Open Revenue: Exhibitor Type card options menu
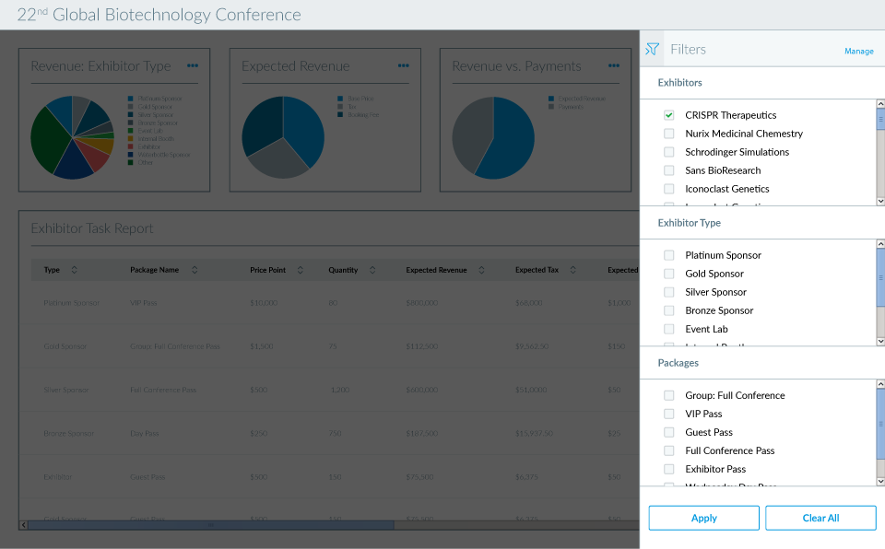This screenshot has height=549, width=885. 193,65
